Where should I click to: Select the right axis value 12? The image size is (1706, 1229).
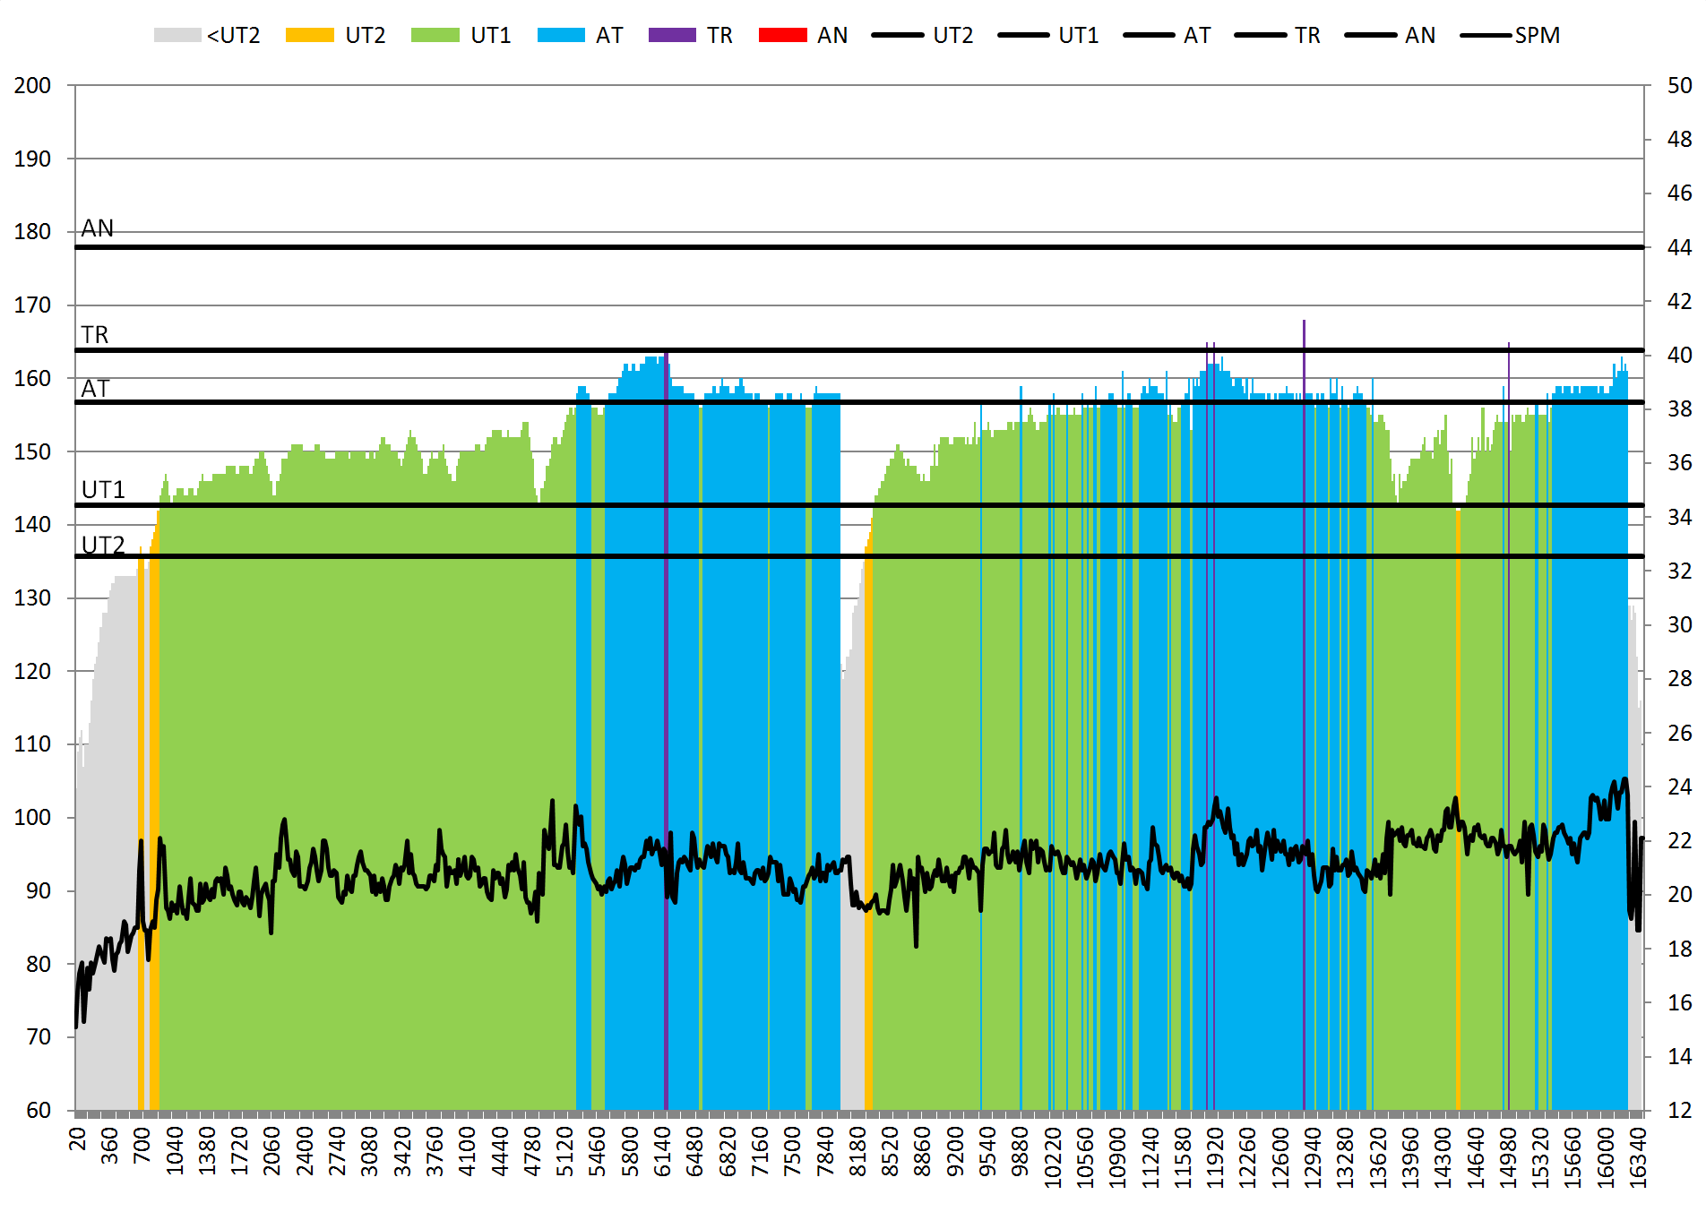pyautogui.click(x=1679, y=1111)
